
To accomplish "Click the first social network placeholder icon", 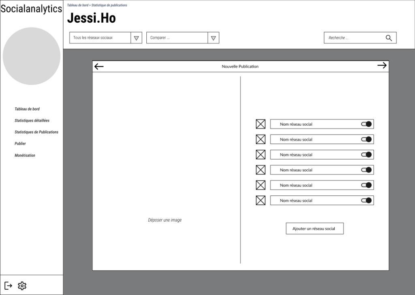I will point(261,124).
